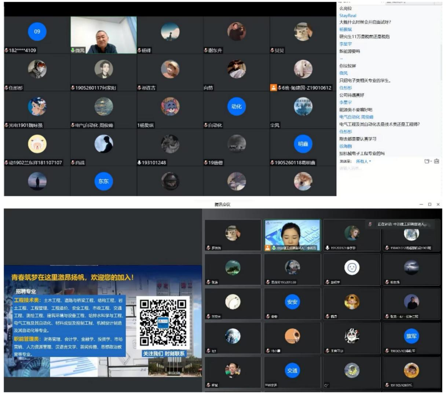Image resolution: width=446 pixels, height=396 pixels.
Task: Click the panda avatar in the lower meeting grid
Action: [x=351, y=336]
